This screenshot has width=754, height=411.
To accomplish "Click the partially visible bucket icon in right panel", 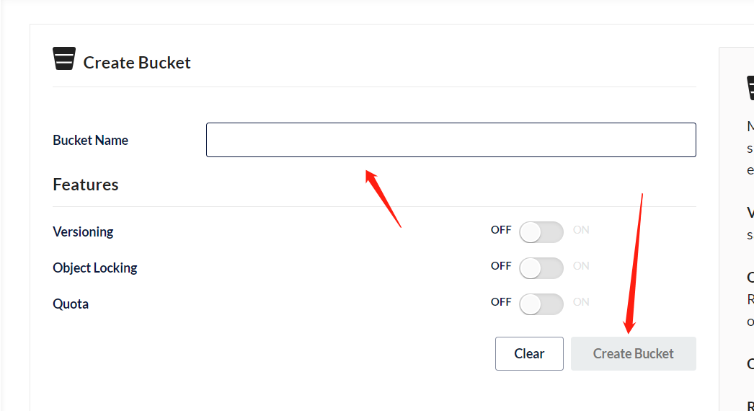I will [750, 88].
